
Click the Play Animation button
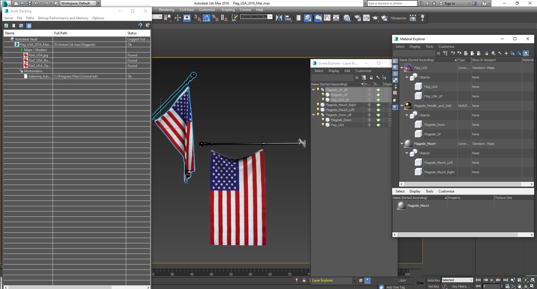coord(492,280)
